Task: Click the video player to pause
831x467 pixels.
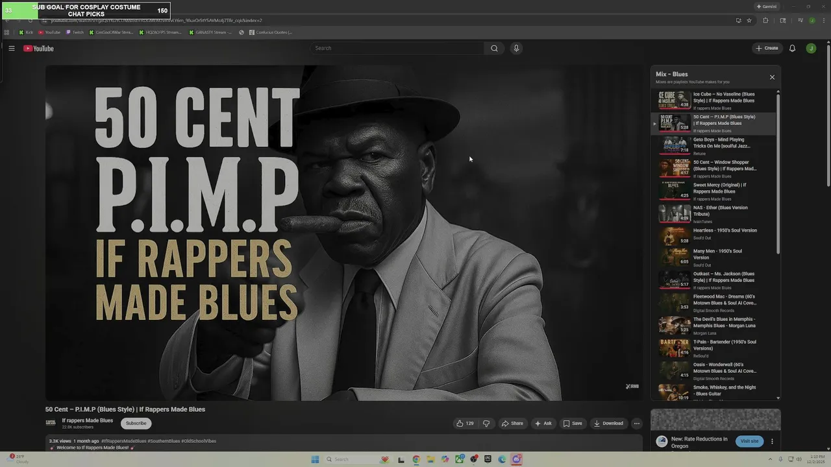Action: pos(344,233)
